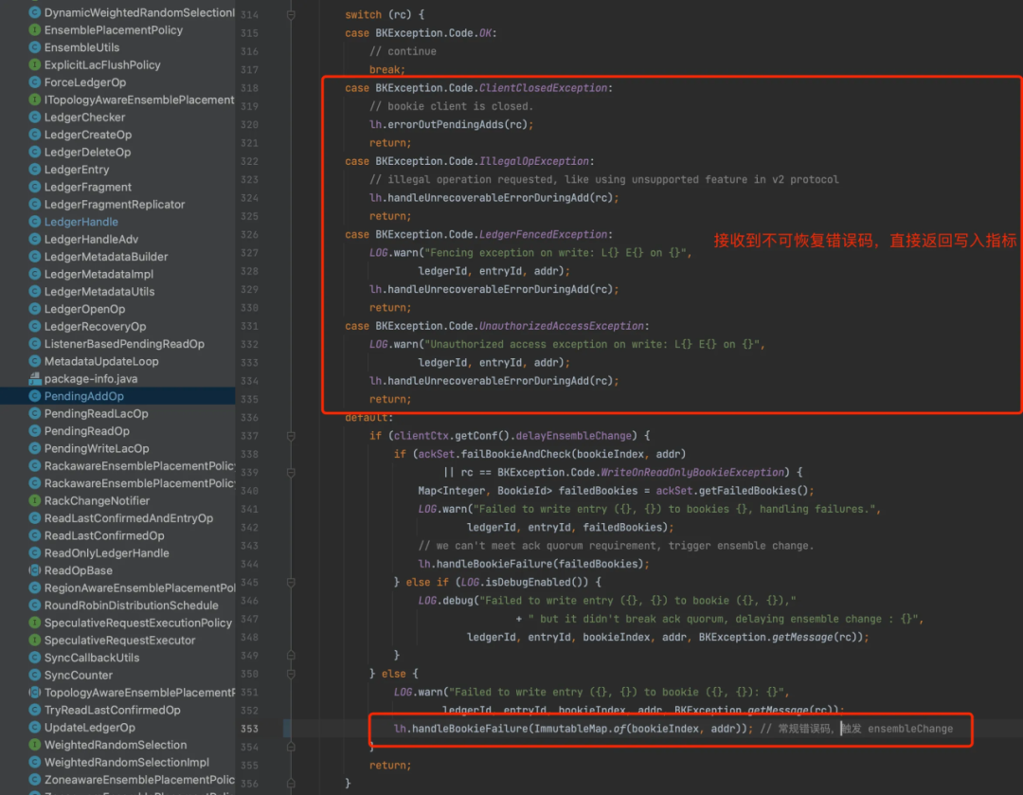This screenshot has height=795, width=1023.
Task: Open PendingReadLacOp class
Action: [x=96, y=414]
